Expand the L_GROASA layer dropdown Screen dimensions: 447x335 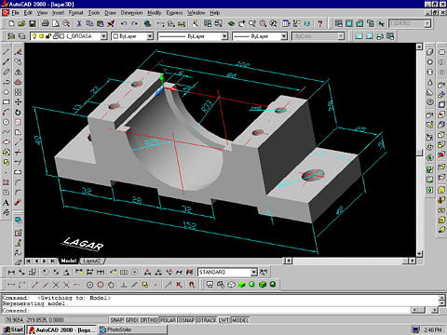click(103, 36)
